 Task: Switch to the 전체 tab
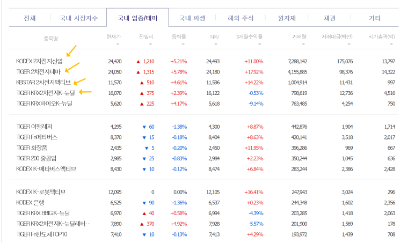point(30,18)
